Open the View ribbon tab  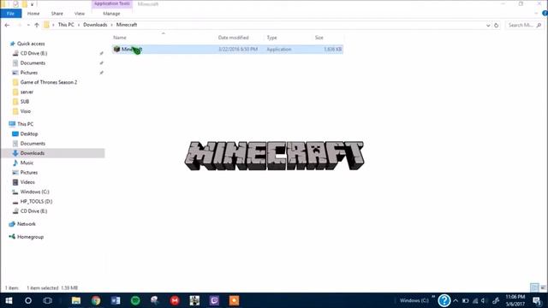tap(80, 14)
